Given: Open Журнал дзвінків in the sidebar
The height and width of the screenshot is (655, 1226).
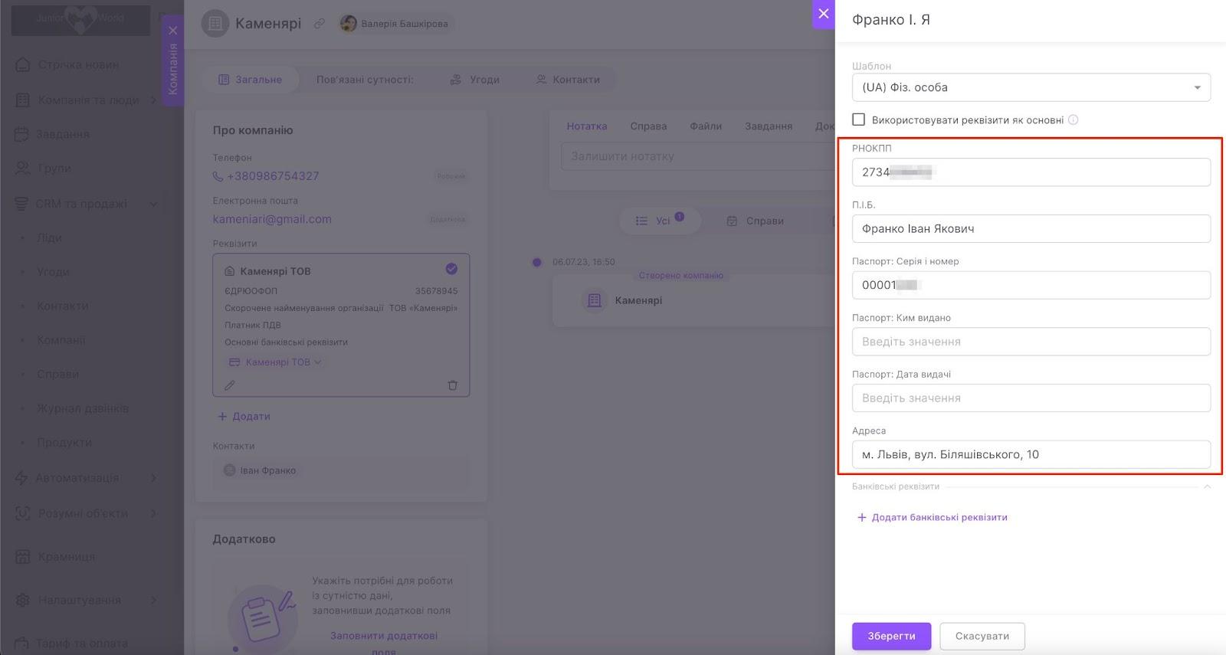Looking at the screenshot, I should click(83, 408).
